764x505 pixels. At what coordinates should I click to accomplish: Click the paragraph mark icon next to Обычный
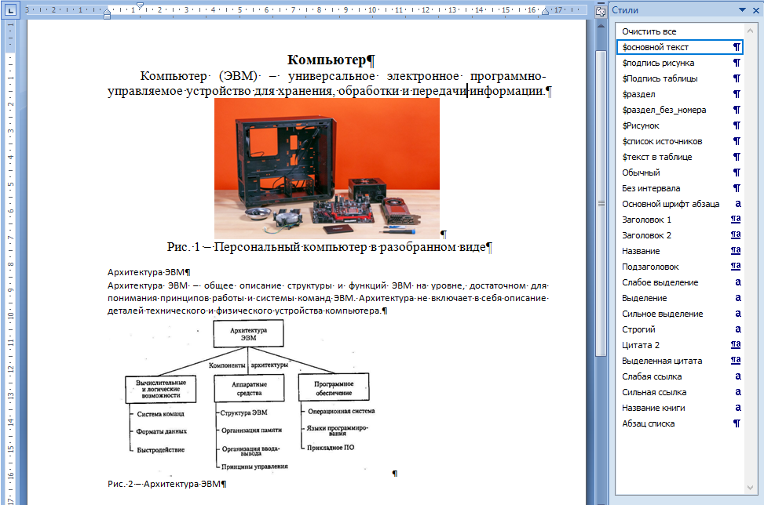click(737, 173)
